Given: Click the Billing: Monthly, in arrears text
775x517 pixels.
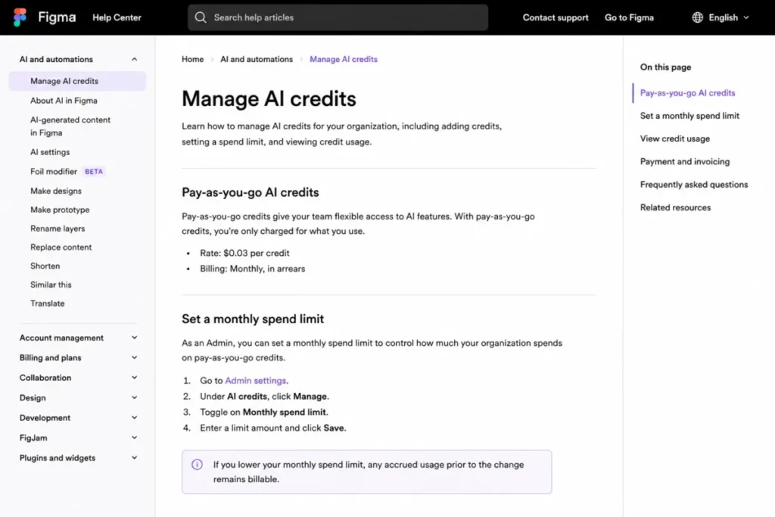Looking at the screenshot, I should tap(253, 269).
